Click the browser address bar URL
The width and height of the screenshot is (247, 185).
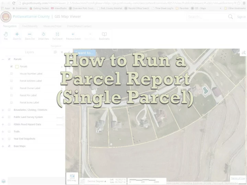[x=129, y=3]
